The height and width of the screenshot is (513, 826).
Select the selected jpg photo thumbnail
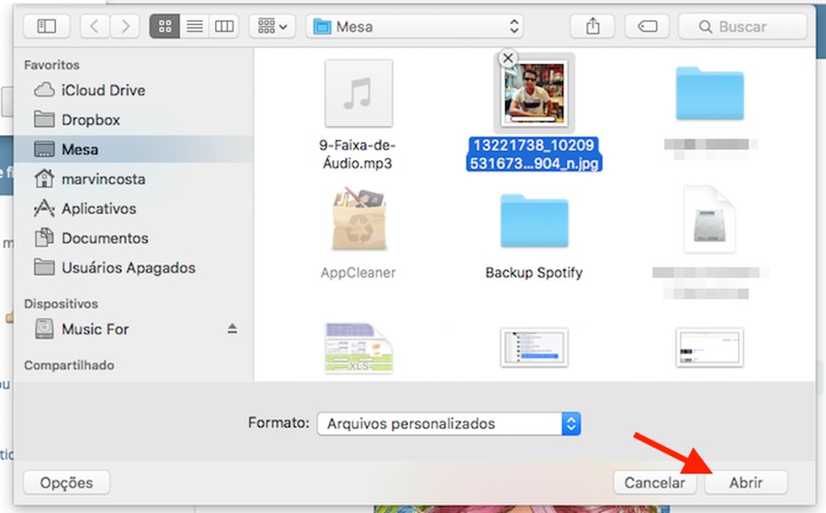[x=534, y=92]
